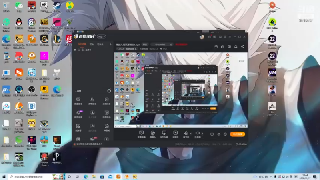Open the OBS Studio desktop shortcut
This screenshot has height=180, width=320.
click(x=32, y=91)
